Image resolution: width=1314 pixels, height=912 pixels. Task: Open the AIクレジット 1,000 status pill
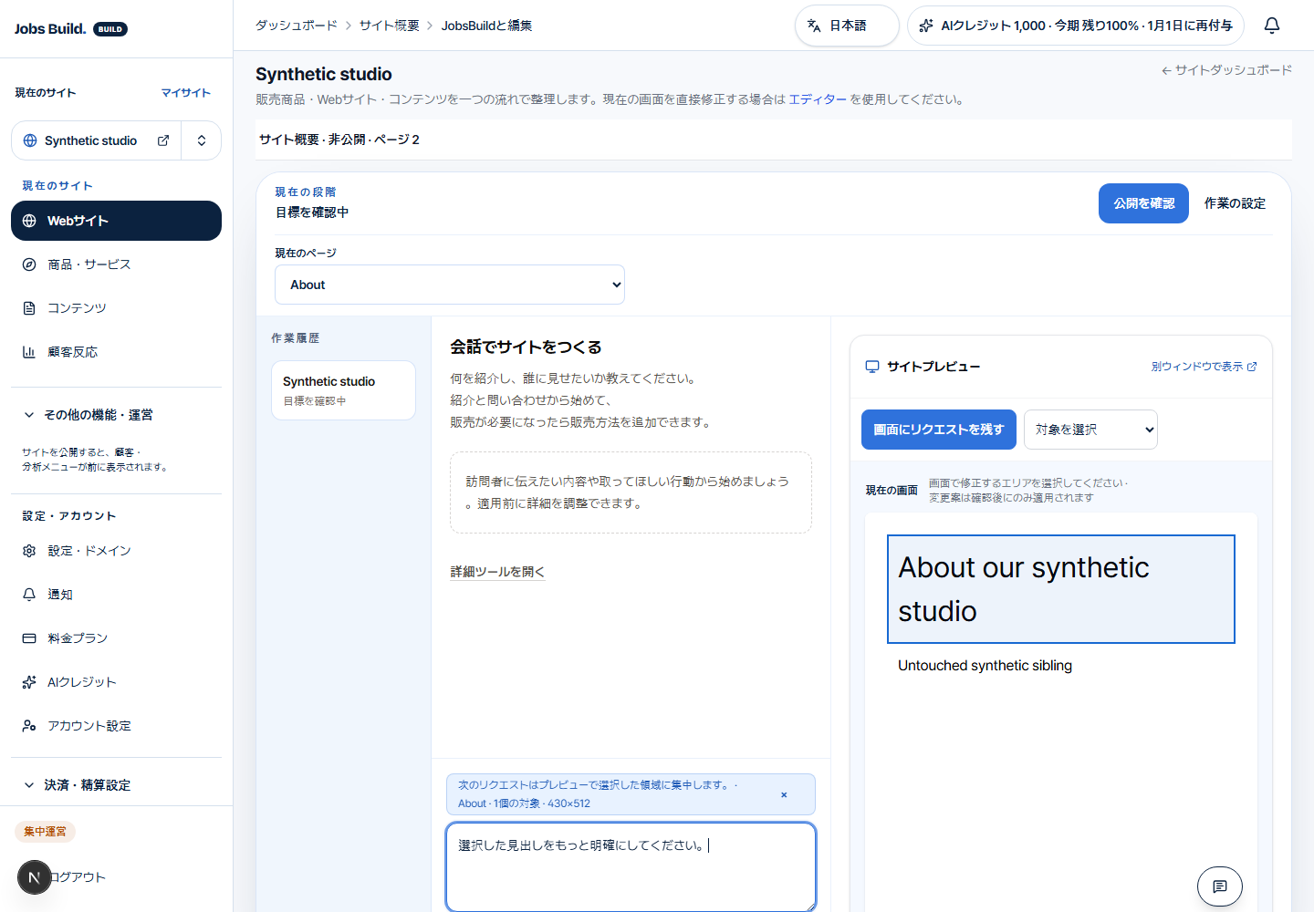(x=1076, y=26)
